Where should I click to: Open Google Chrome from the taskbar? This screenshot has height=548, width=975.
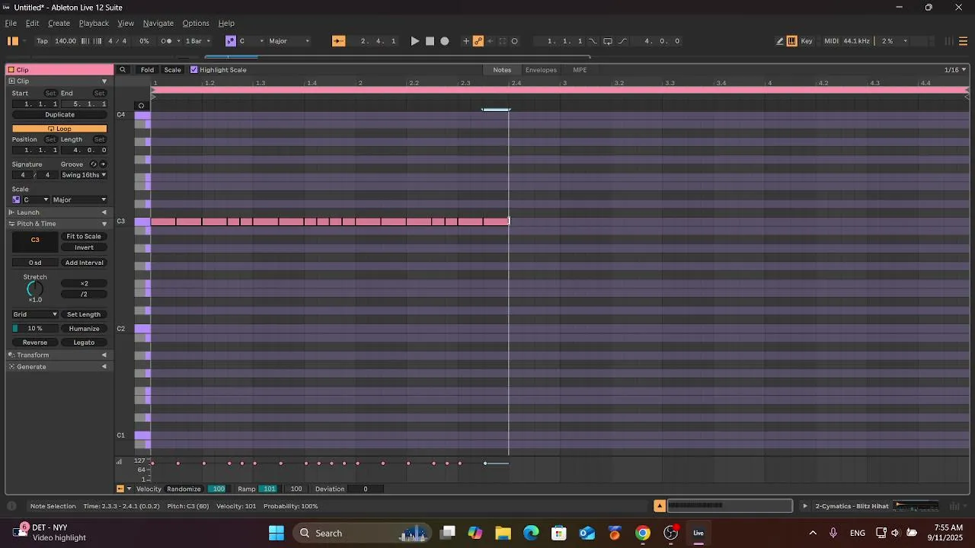coord(643,533)
